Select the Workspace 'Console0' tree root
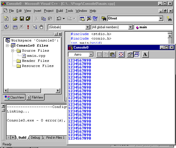The image size is (176, 148). pos(35,40)
